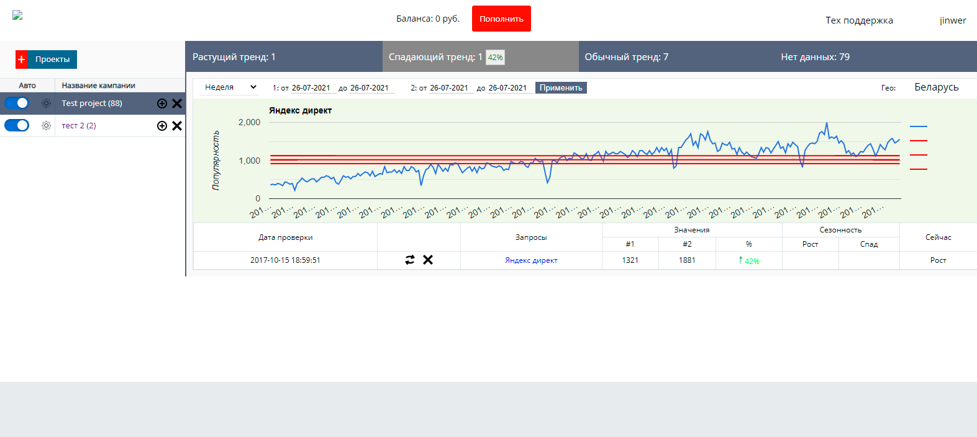Click the Применить button
This screenshot has height=437, width=977.
pyautogui.click(x=561, y=88)
